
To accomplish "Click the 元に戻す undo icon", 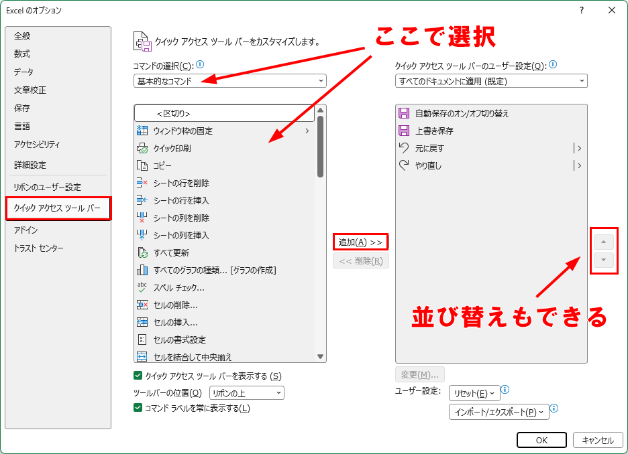I will click(404, 148).
